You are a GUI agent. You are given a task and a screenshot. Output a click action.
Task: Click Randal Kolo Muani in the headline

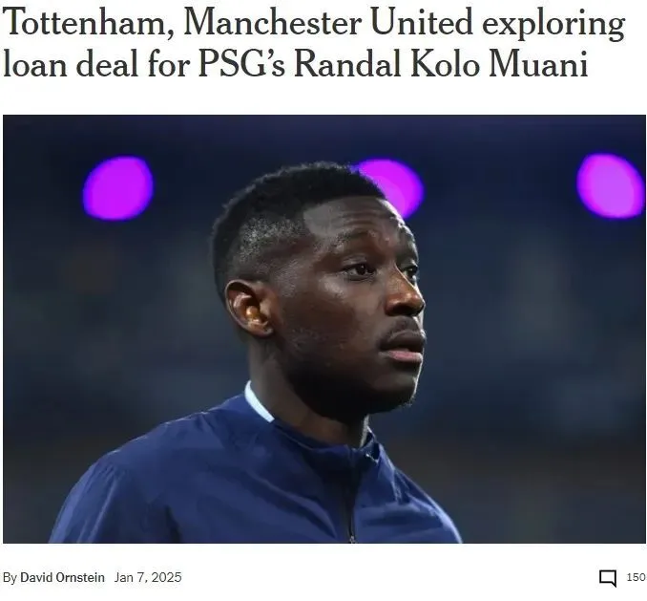click(441, 64)
